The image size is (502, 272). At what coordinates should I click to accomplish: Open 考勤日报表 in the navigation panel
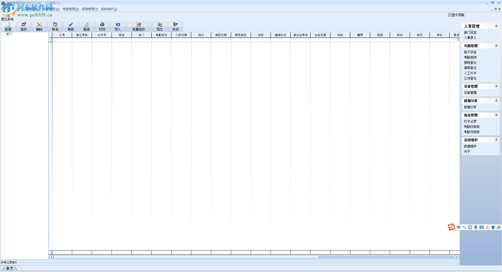pyautogui.click(x=472, y=127)
